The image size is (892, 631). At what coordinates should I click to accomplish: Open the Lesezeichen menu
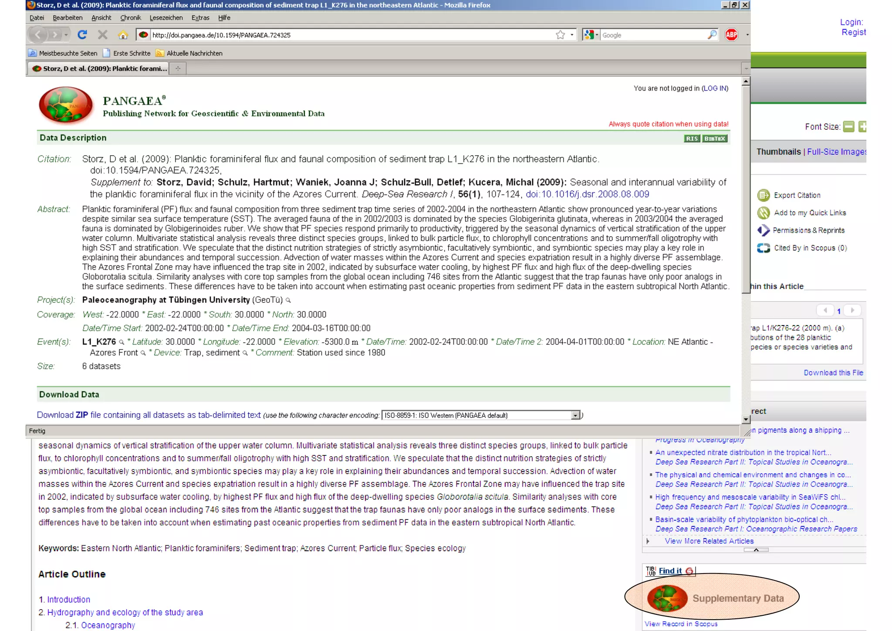point(166,18)
